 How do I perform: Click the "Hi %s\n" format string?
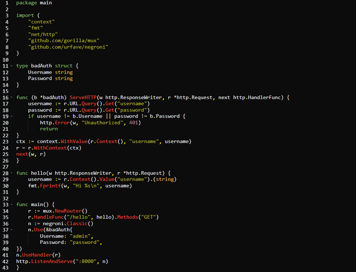tap(86, 186)
